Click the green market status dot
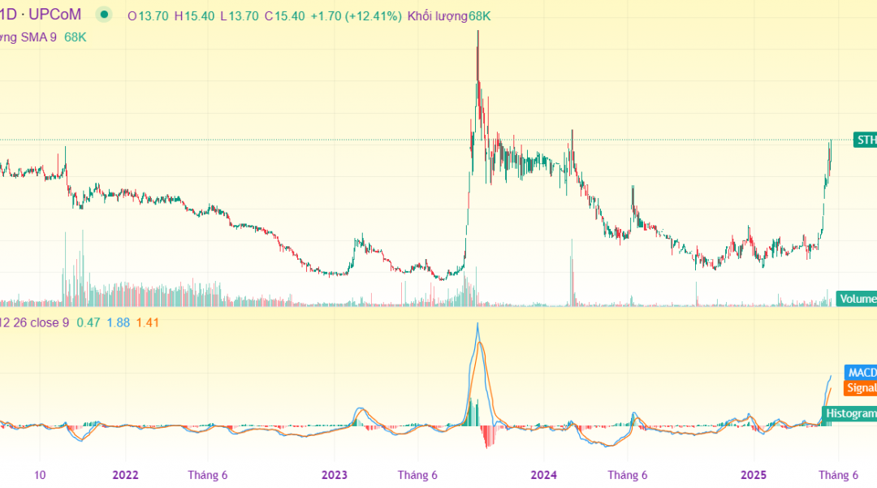 click(x=104, y=14)
